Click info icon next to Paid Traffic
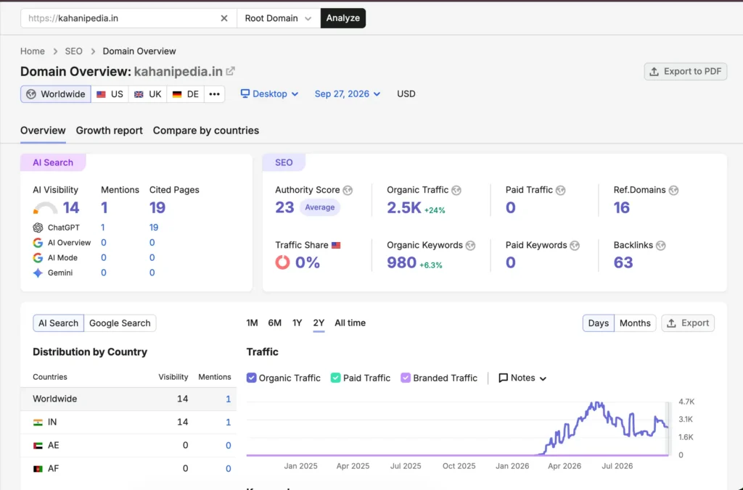The height and width of the screenshot is (490, 743). 561,191
